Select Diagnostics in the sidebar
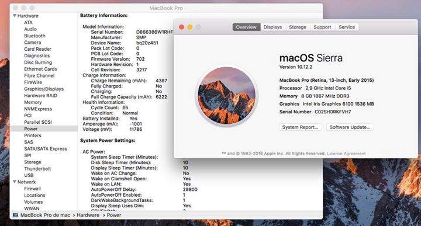This screenshot has height=226, width=421. click(x=37, y=55)
